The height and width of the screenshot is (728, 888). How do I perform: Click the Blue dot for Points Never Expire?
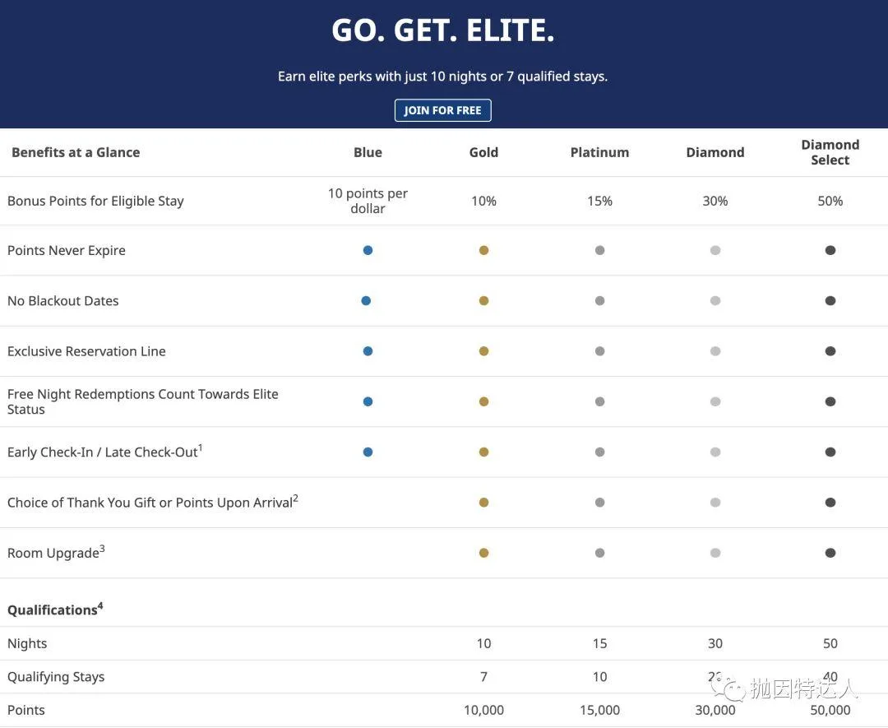tap(368, 250)
